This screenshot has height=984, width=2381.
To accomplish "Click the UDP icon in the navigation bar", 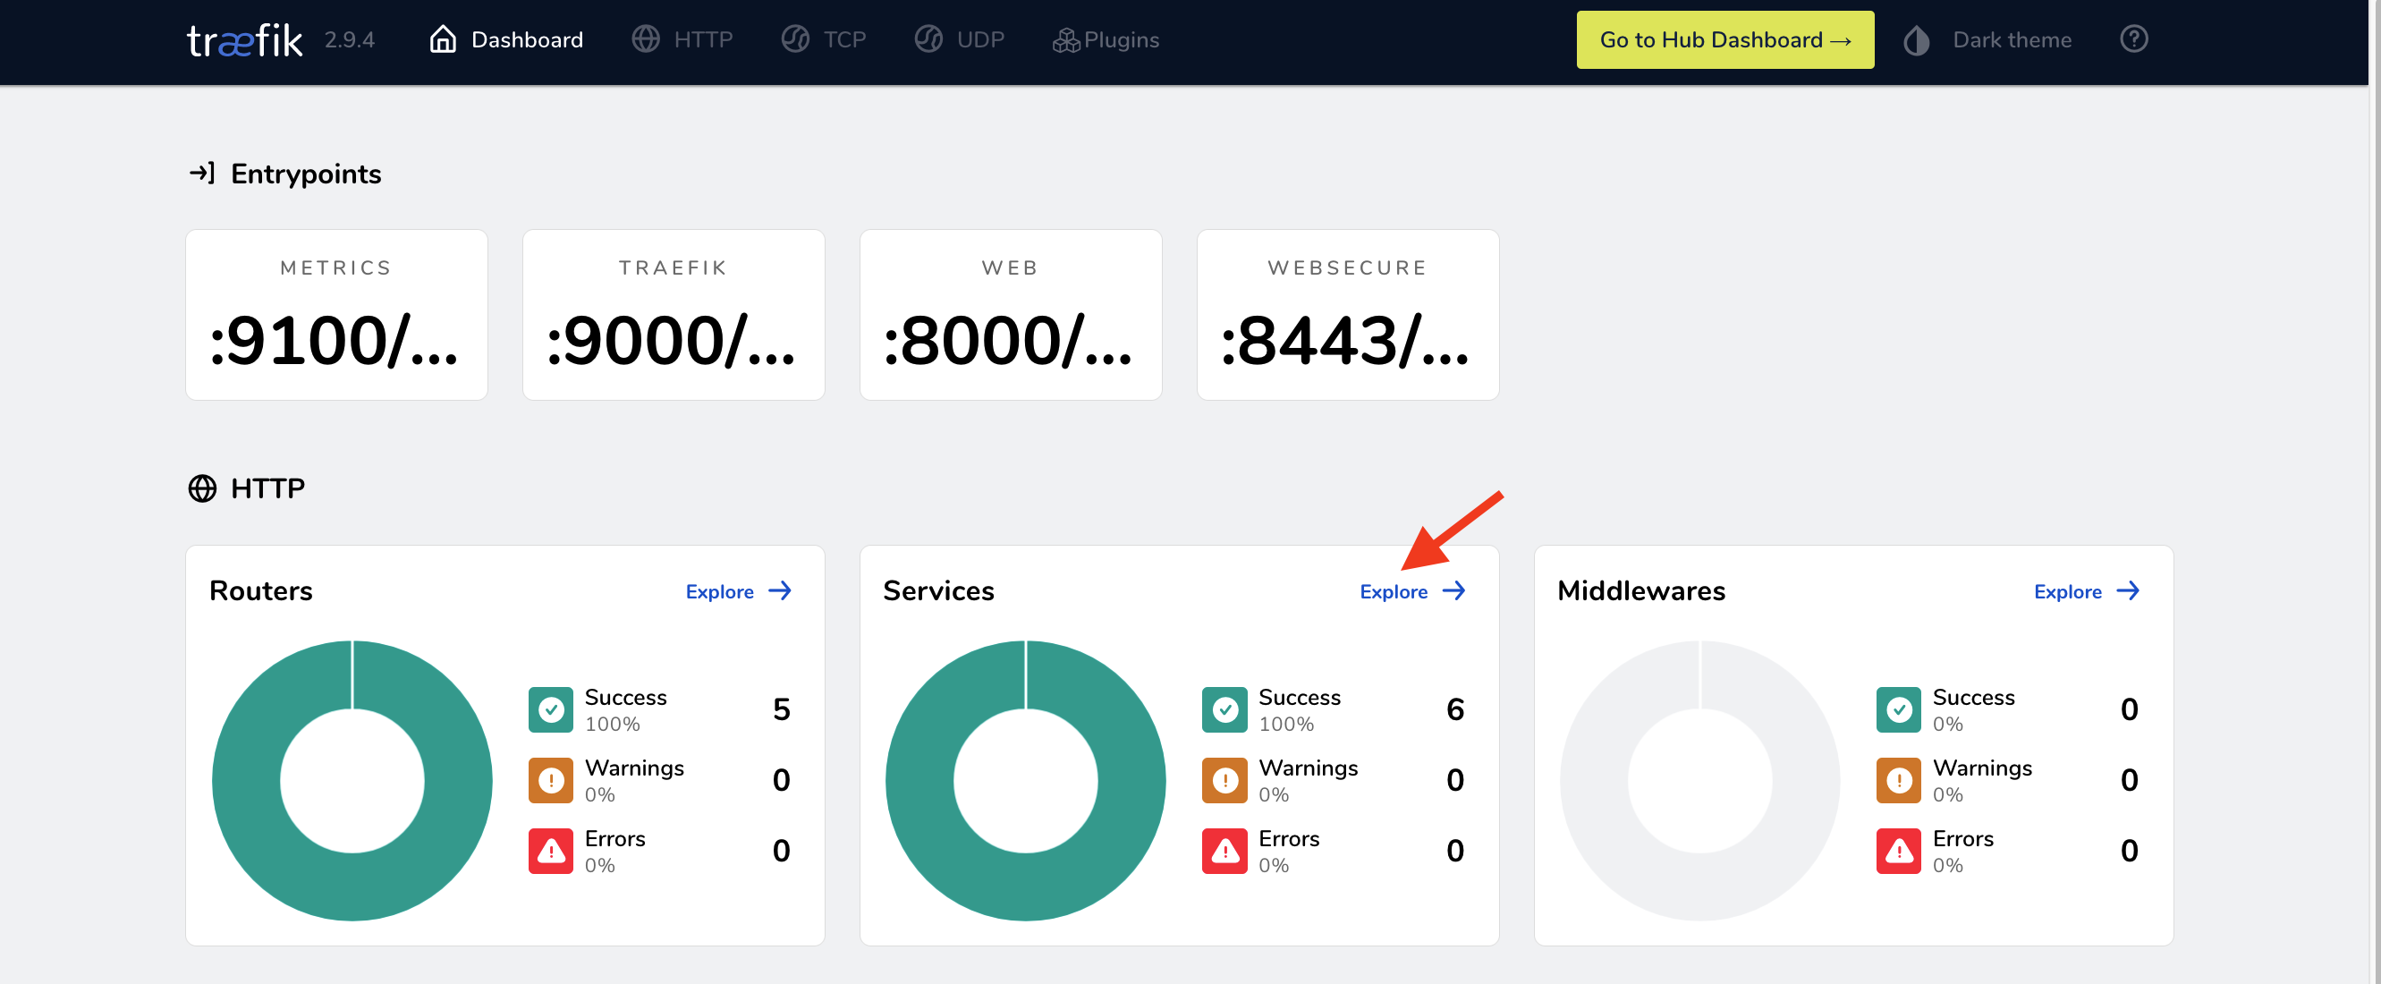I will pos(928,38).
